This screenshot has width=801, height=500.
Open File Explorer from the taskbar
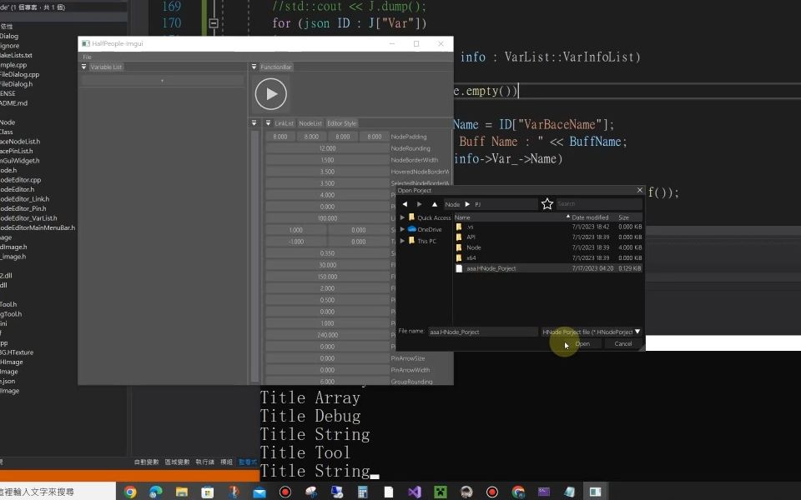[182, 492]
